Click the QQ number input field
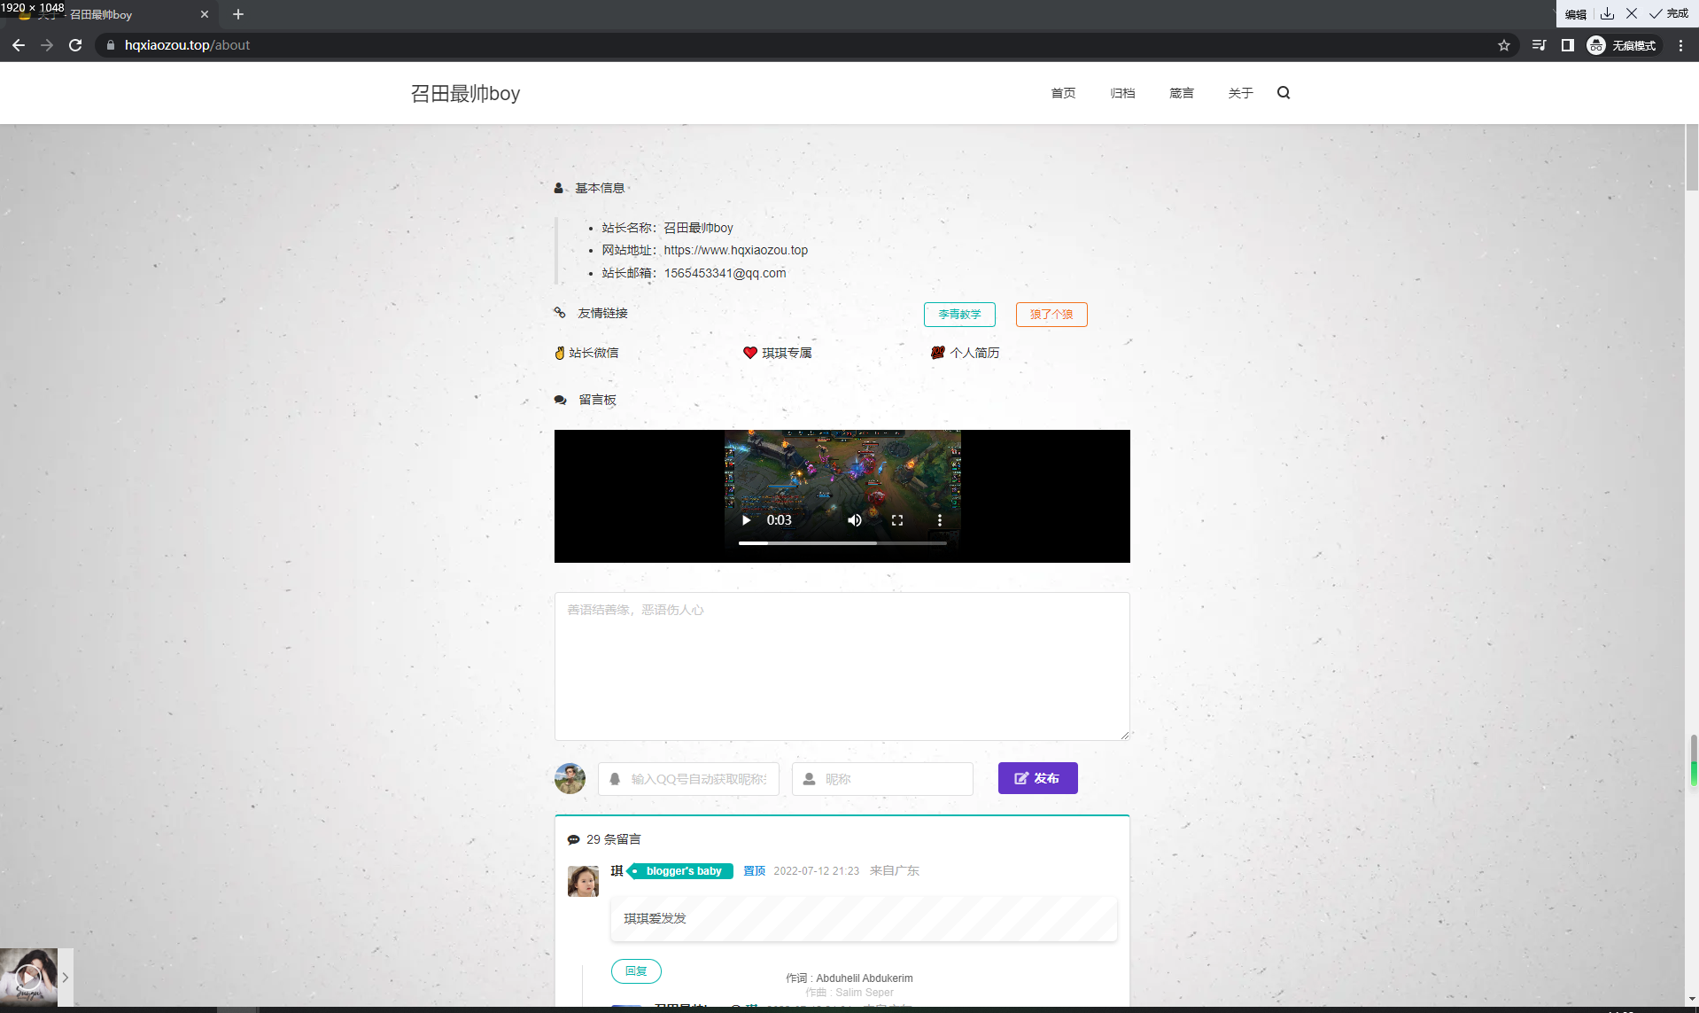This screenshot has width=1699, height=1013. click(x=688, y=779)
